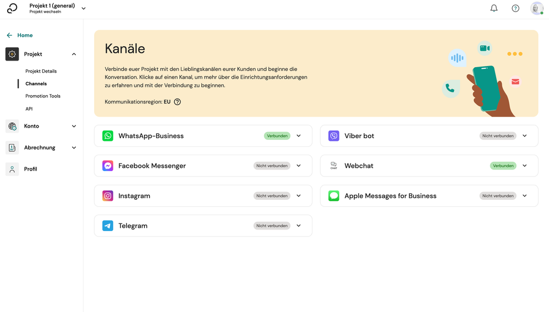Click the Facebook Messenger channel icon
This screenshot has height=312, width=549.
tap(108, 166)
